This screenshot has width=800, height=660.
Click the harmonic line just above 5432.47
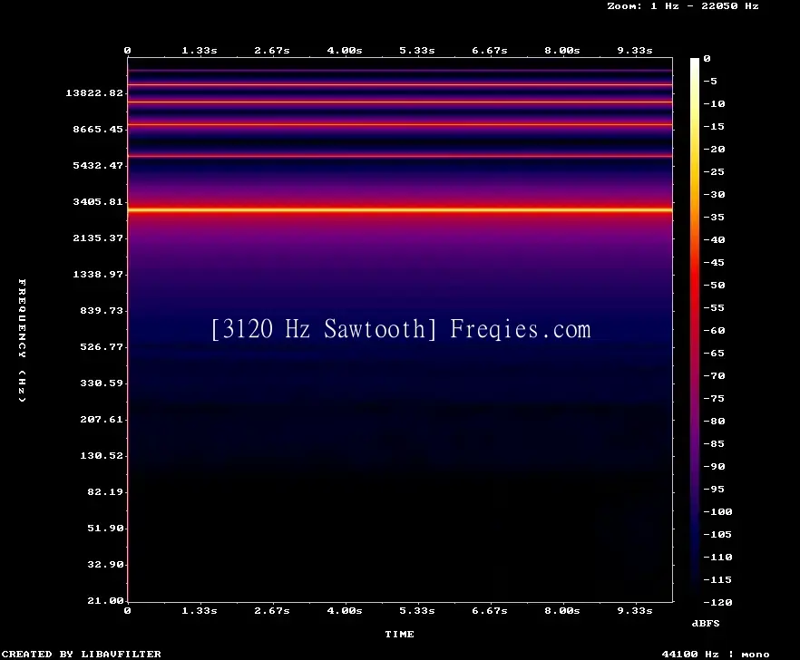click(400, 156)
